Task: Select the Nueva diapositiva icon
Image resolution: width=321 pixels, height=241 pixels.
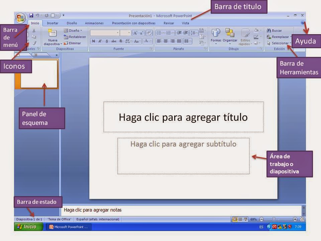Action: pos(53,33)
